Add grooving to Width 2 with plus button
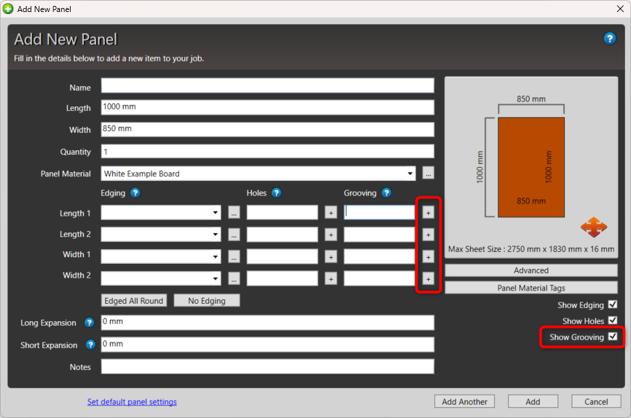The image size is (631, 418). click(428, 278)
